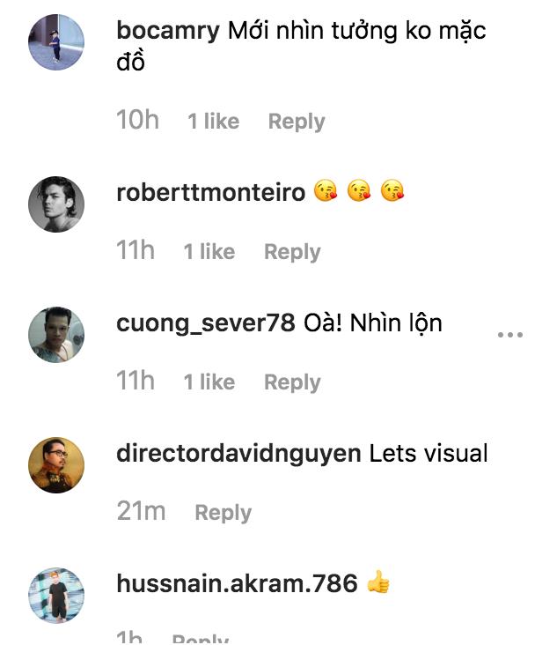The height and width of the screenshot is (645, 535).
Task: Open the bocamry username link
Action: tap(167, 32)
